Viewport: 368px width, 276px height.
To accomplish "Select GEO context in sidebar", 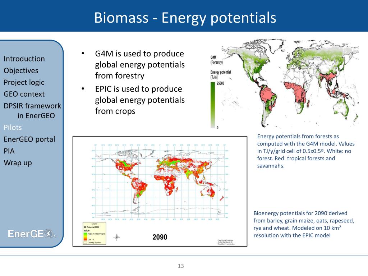I will coord(24,94).
